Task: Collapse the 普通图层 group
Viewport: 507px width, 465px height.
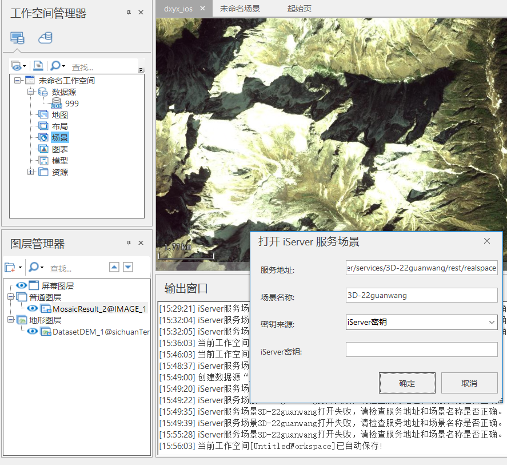Action: (11, 297)
